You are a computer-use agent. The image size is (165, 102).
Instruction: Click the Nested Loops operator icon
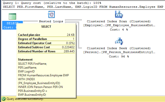coord(51,15)
